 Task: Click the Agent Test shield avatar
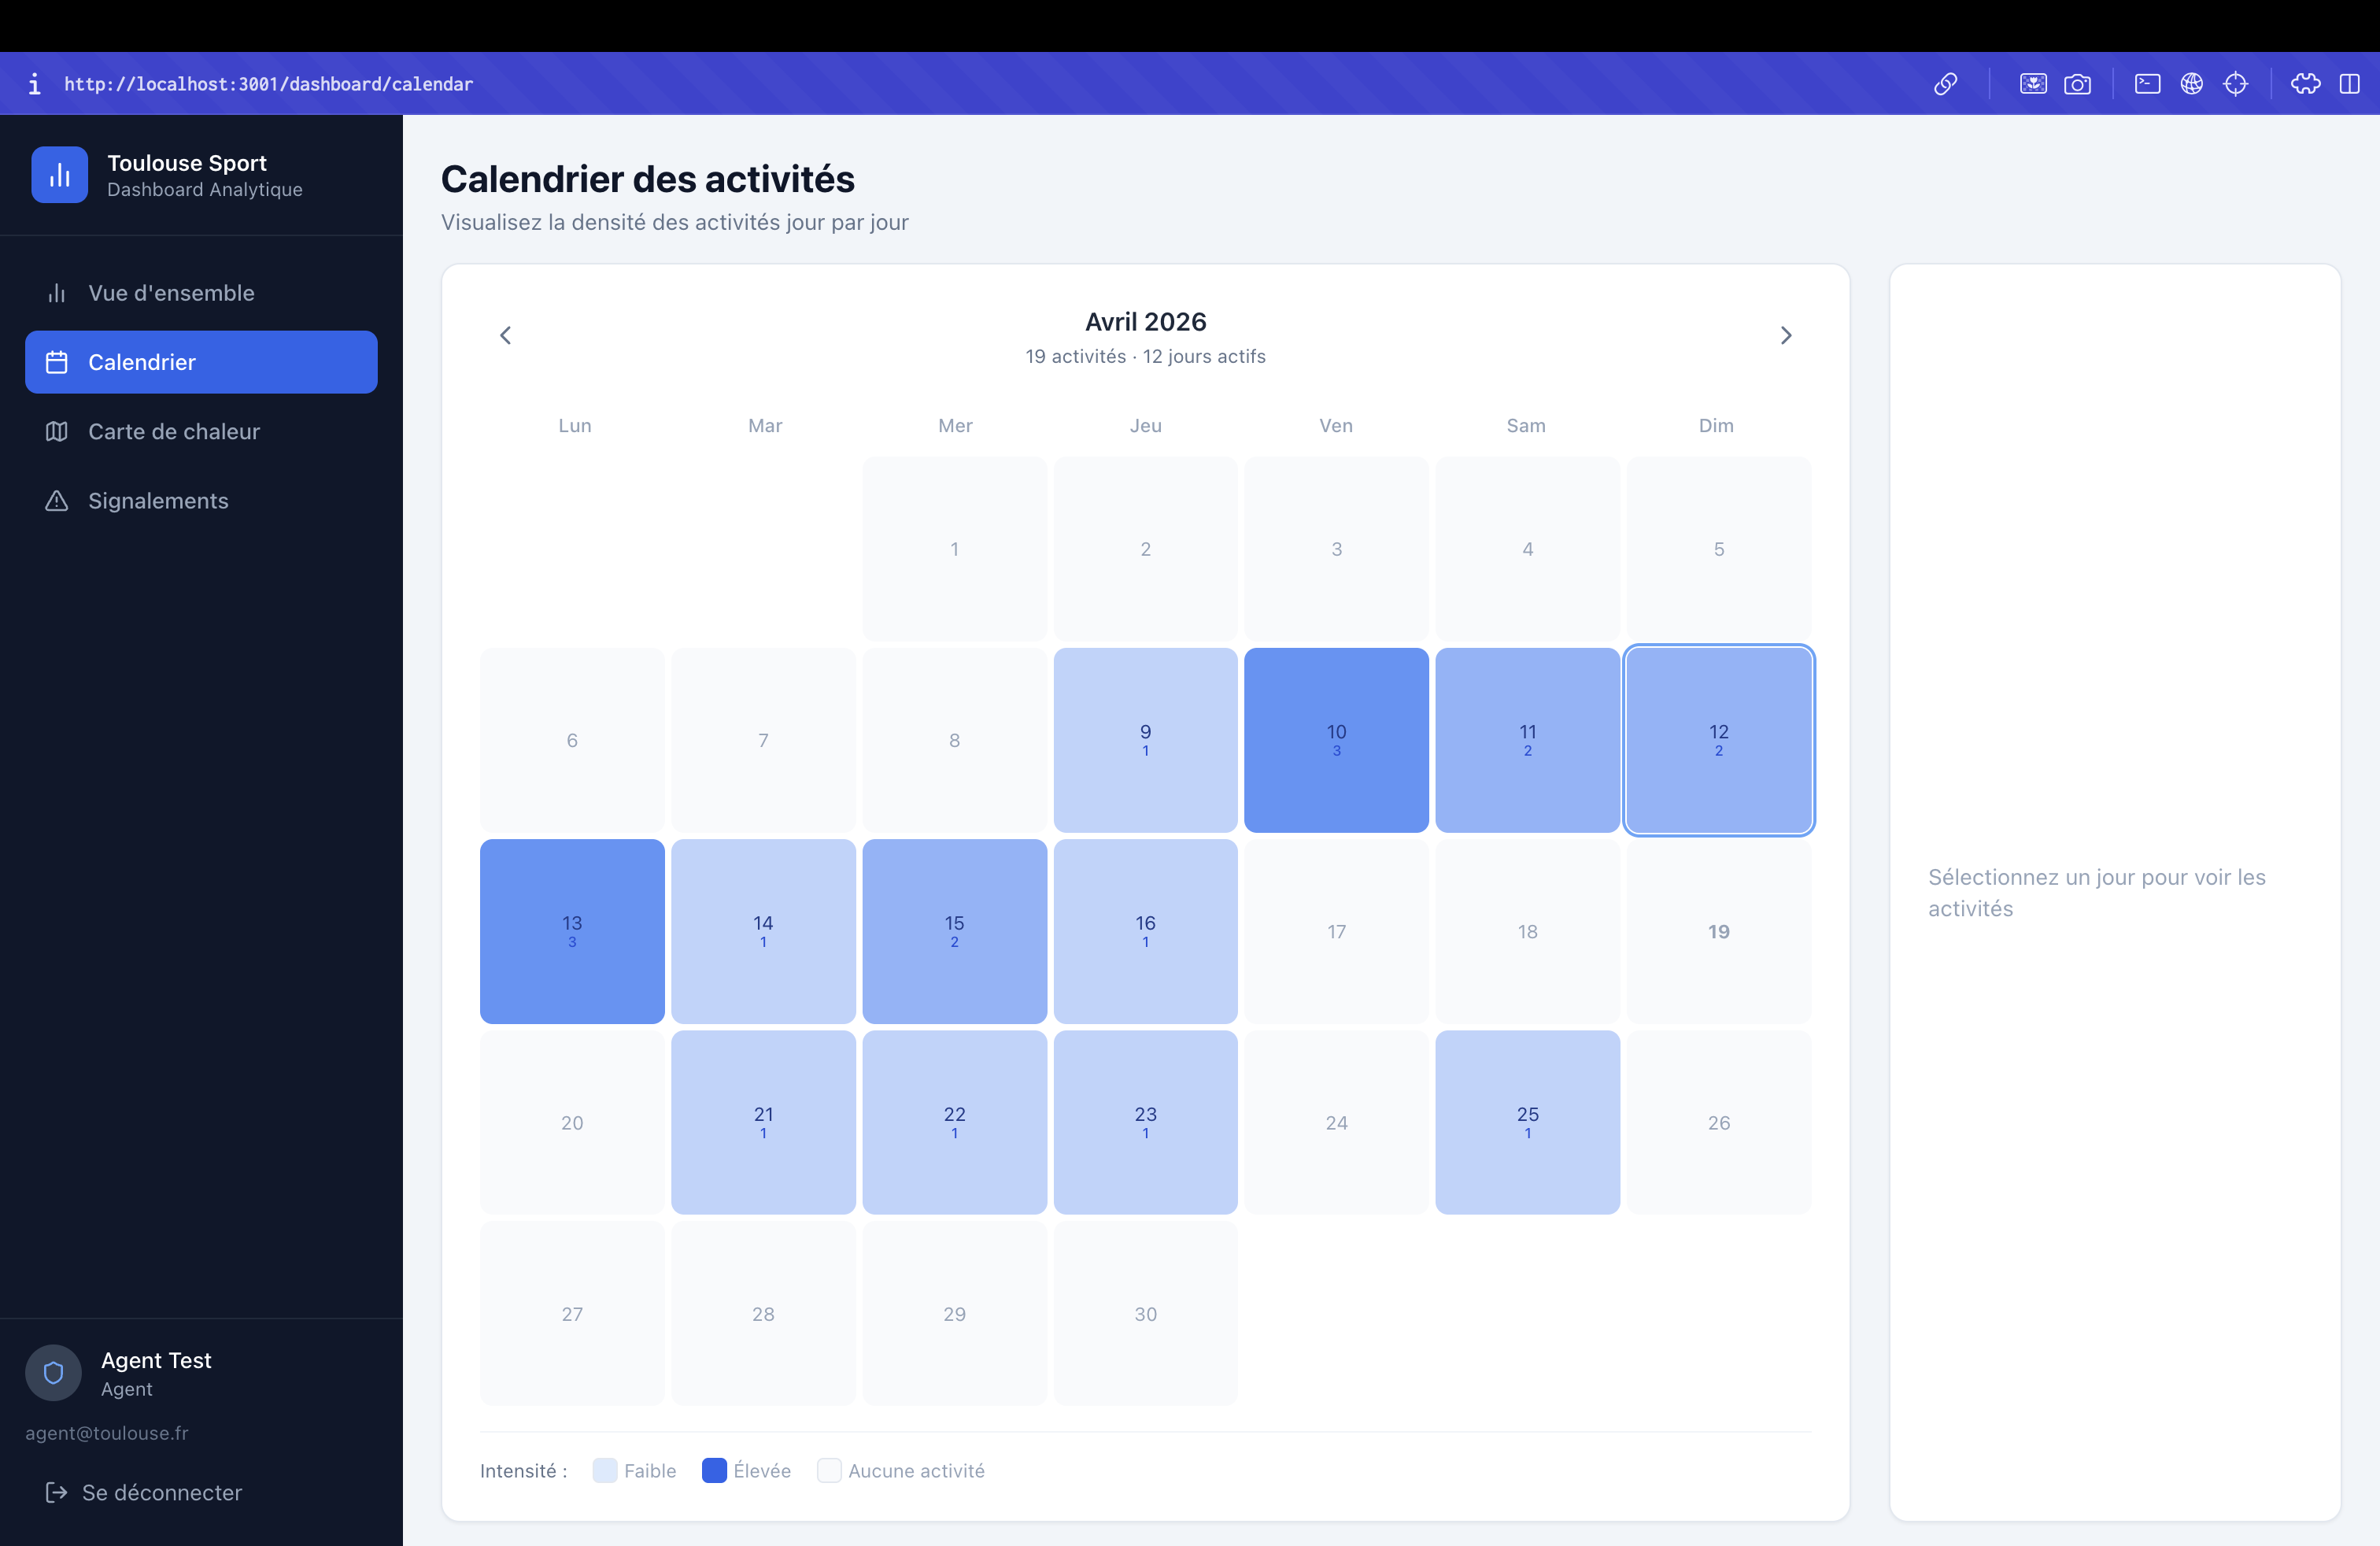click(x=53, y=1373)
